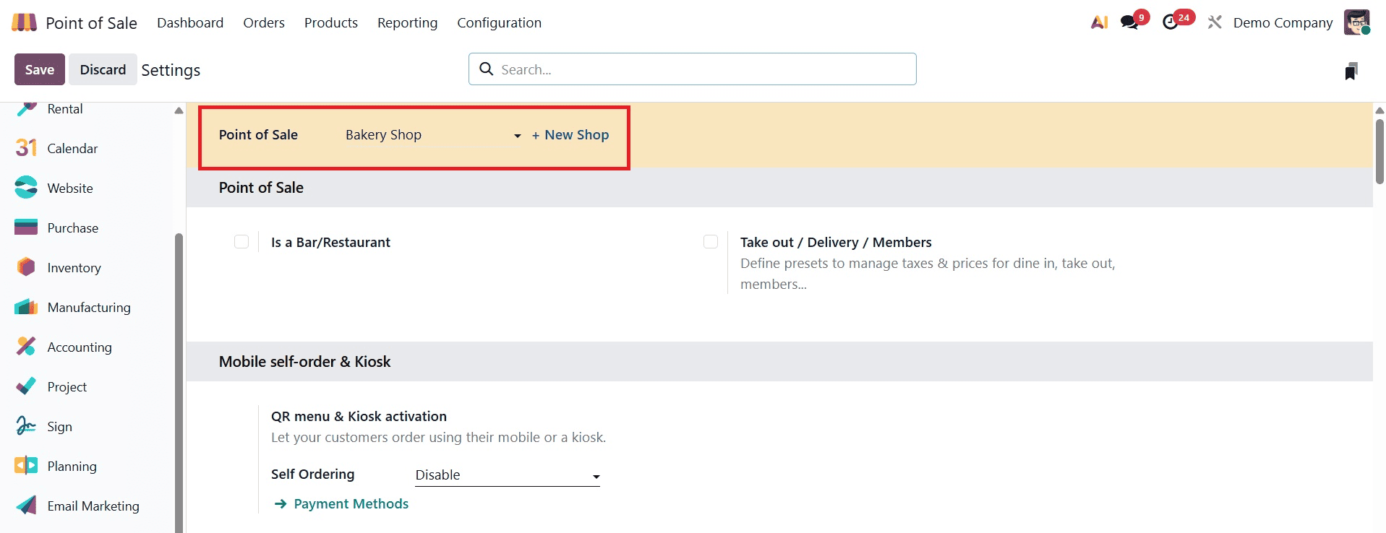1386x533 pixels.
Task: Click the Project app icon
Action: [x=26, y=386]
